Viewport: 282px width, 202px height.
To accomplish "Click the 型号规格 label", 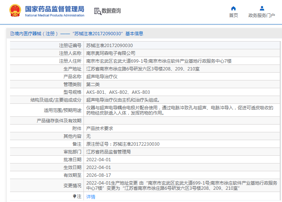I will (72, 92).
